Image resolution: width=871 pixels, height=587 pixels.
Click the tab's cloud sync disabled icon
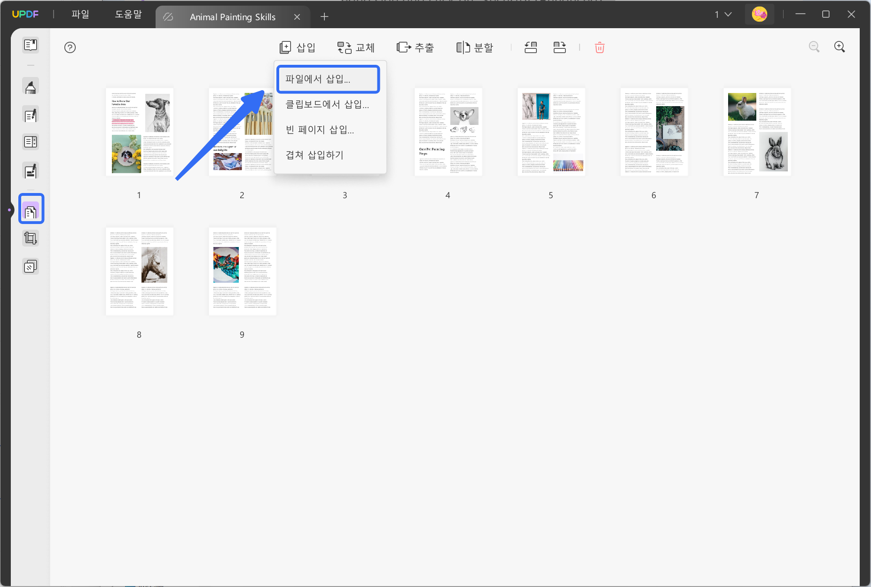(x=168, y=17)
